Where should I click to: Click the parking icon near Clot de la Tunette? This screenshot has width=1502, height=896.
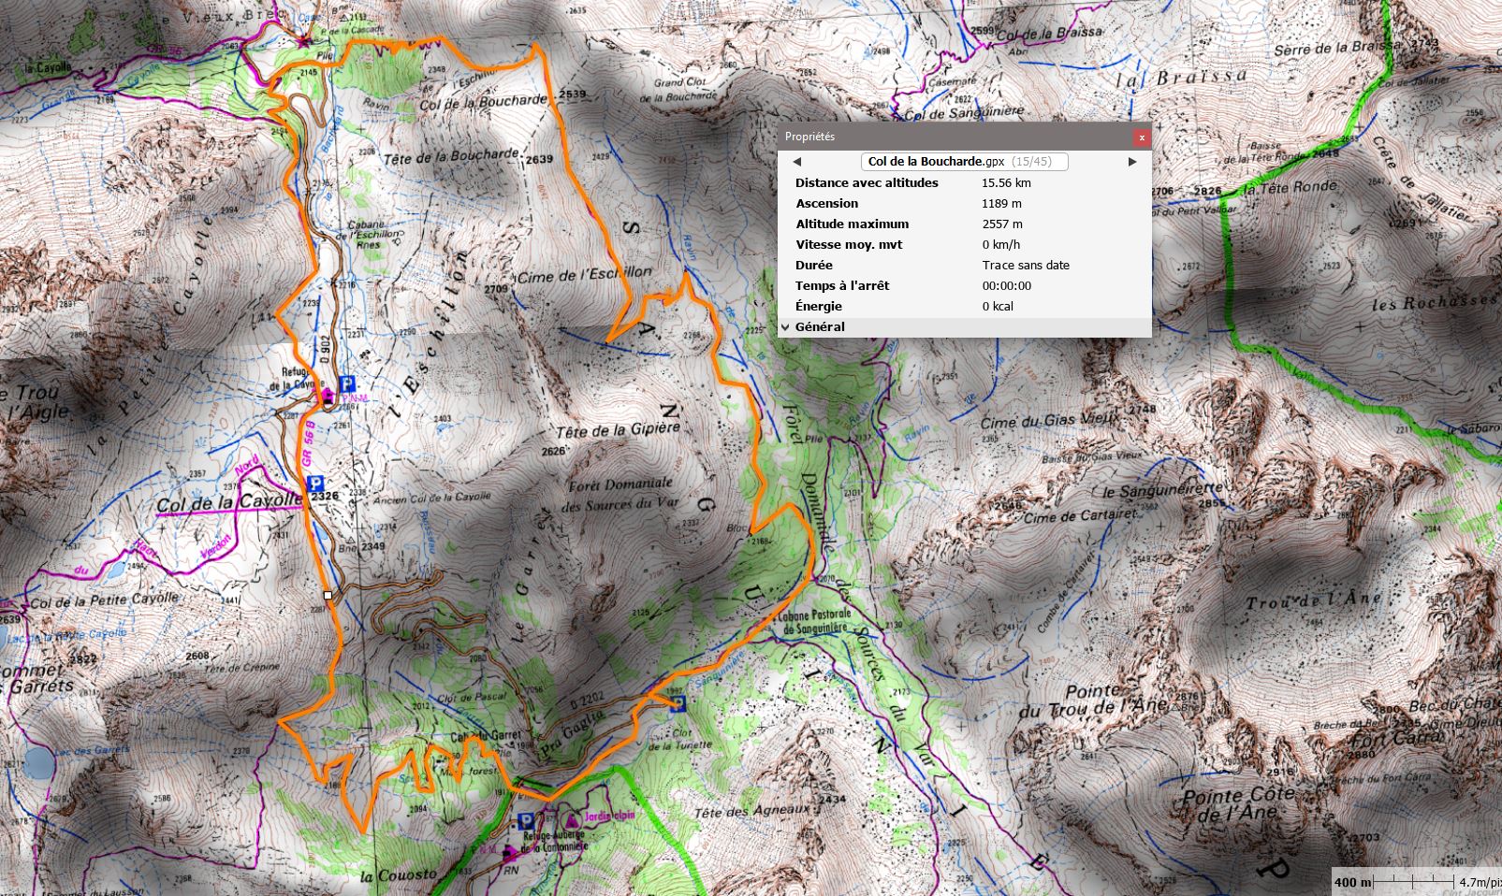(x=678, y=703)
